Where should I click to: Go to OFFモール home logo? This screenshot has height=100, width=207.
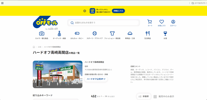[45, 23]
